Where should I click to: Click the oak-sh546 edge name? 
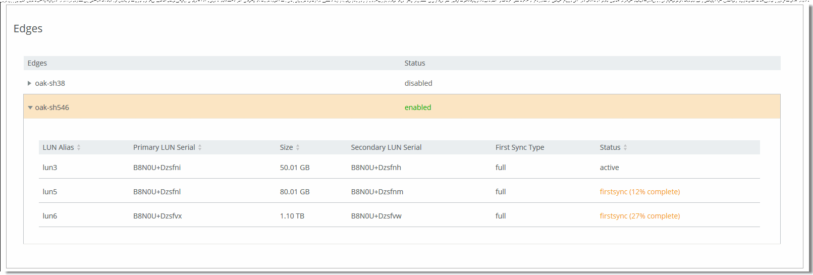[x=52, y=107]
